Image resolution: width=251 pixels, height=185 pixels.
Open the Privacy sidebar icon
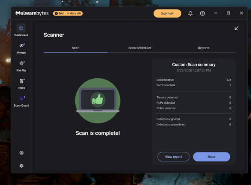pyautogui.click(x=22, y=46)
